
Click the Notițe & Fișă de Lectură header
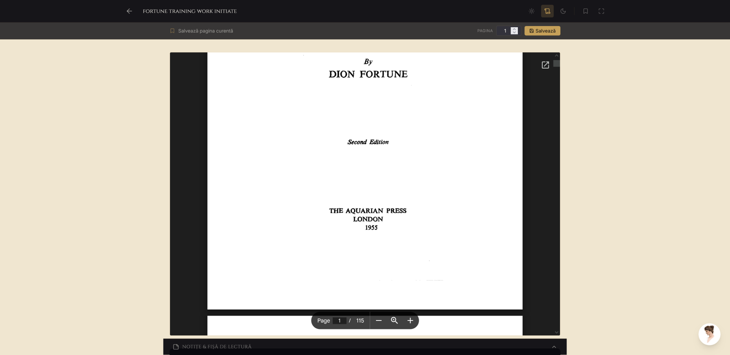tap(365, 347)
